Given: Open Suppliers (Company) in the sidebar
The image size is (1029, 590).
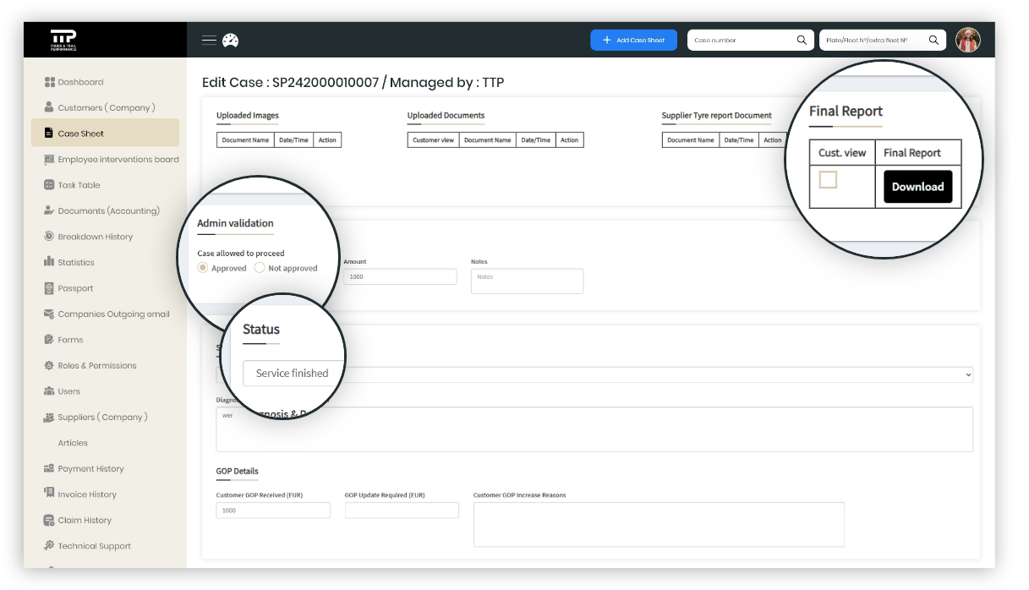Looking at the screenshot, I should pyautogui.click(x=102, y=417).
